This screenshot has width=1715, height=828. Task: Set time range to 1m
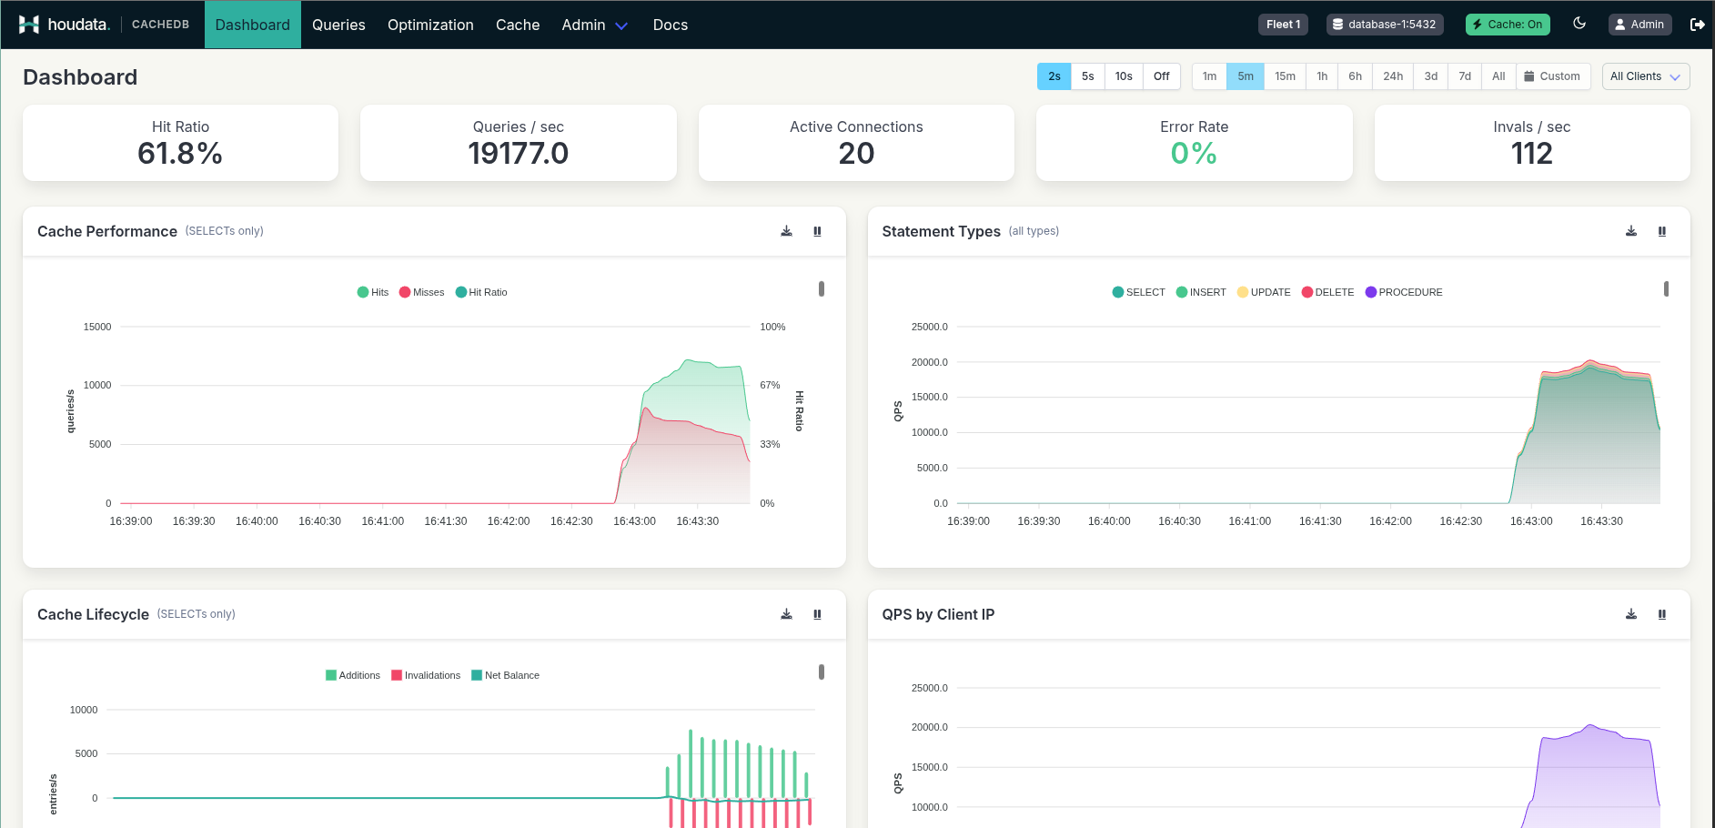[1209, 76]
